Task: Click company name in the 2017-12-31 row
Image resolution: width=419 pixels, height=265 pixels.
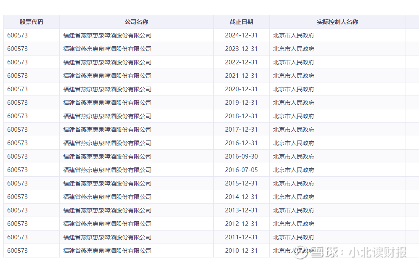Action: coord(107,130)
